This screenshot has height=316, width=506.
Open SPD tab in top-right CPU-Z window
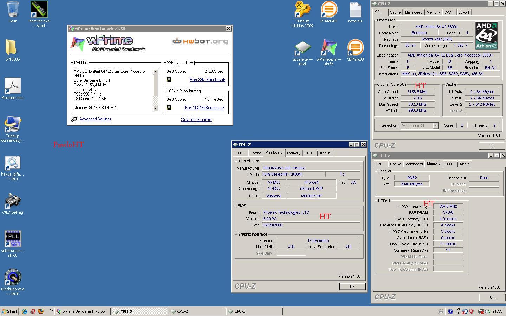pyautogui.click(x=448, y=12)
